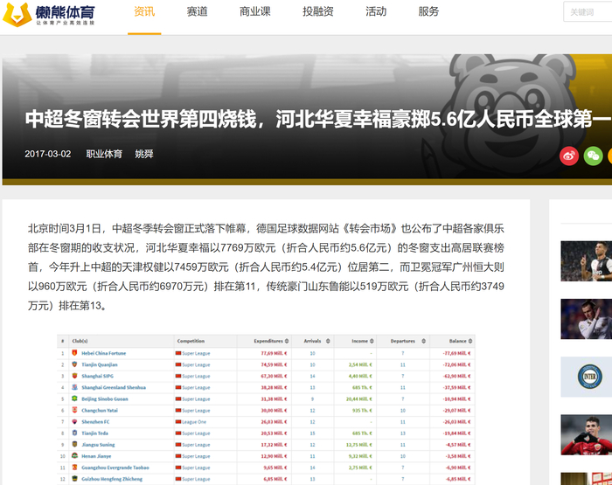Open the 职业体育 category link
Image resolution: width=612 pixels, height=485 pixels.
click(x=104, y=154)
